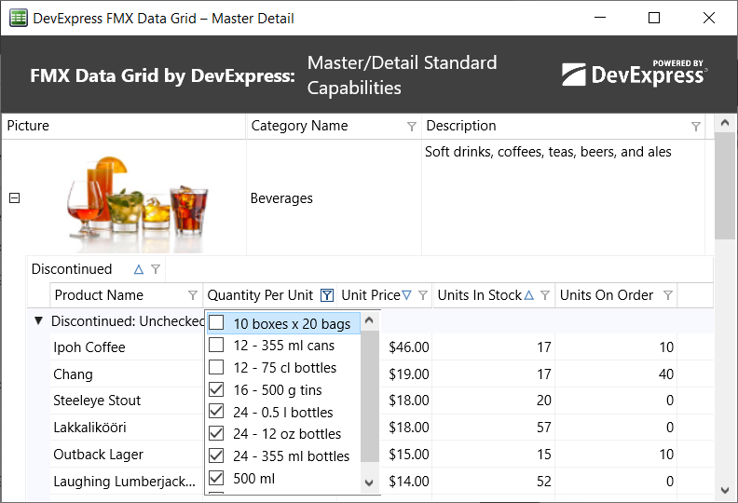Open Units On Order filter funnel

click(667, 295)
